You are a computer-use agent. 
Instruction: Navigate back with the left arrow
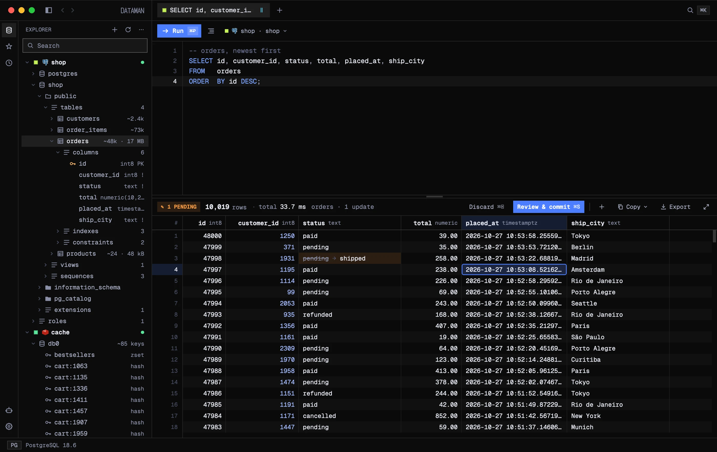pyautogui.click(x=62, y=10)
